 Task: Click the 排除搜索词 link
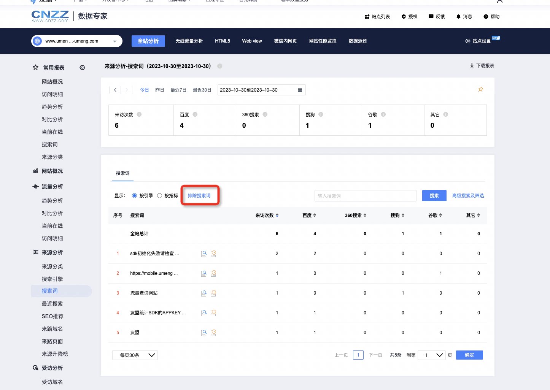[199, 196]
